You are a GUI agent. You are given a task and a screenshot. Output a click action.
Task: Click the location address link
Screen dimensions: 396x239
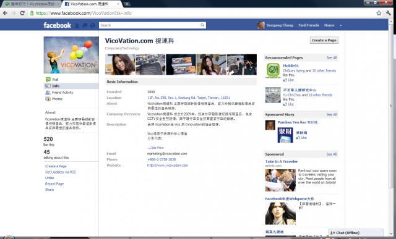tap(189, 98)
